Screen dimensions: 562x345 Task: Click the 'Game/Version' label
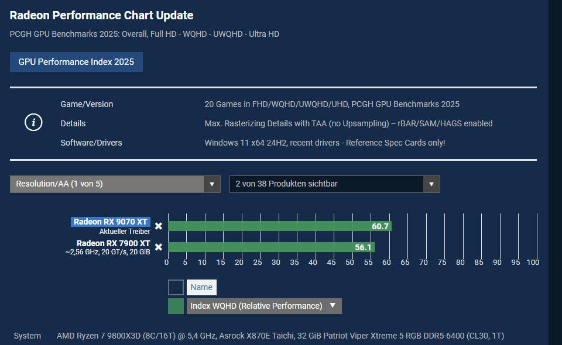pyautogui.click(x=87, y=104)
